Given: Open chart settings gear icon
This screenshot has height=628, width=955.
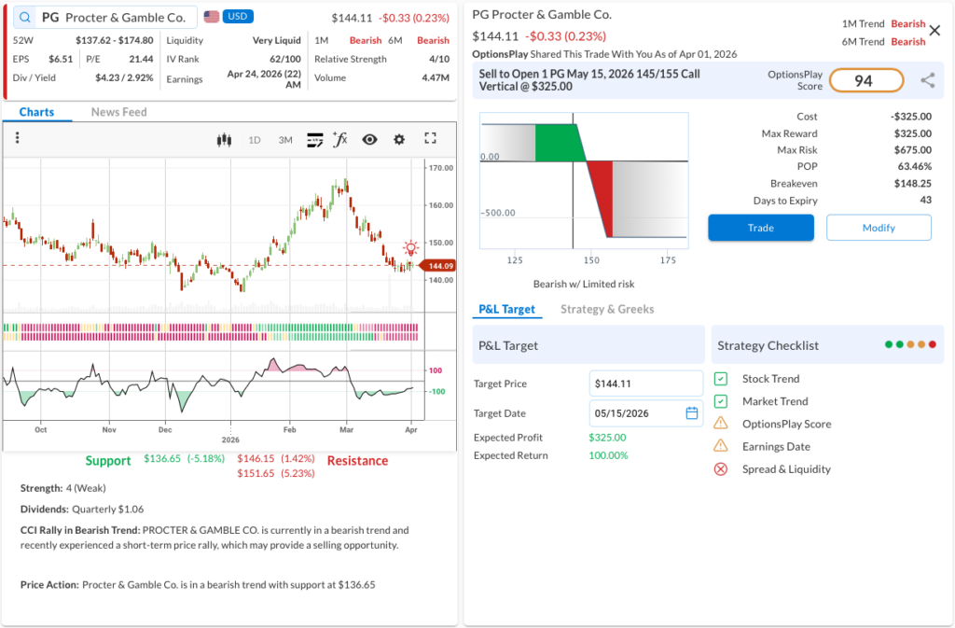Looking at the screenshot, I should (x=399, y=140).
